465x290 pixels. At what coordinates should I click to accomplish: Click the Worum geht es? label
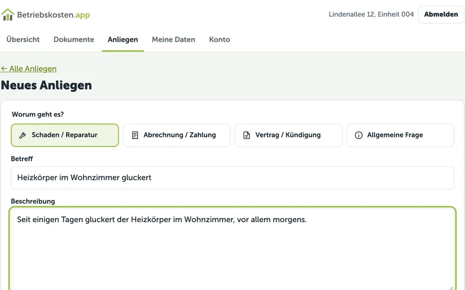pyautogui.click(x=38, y=114)
